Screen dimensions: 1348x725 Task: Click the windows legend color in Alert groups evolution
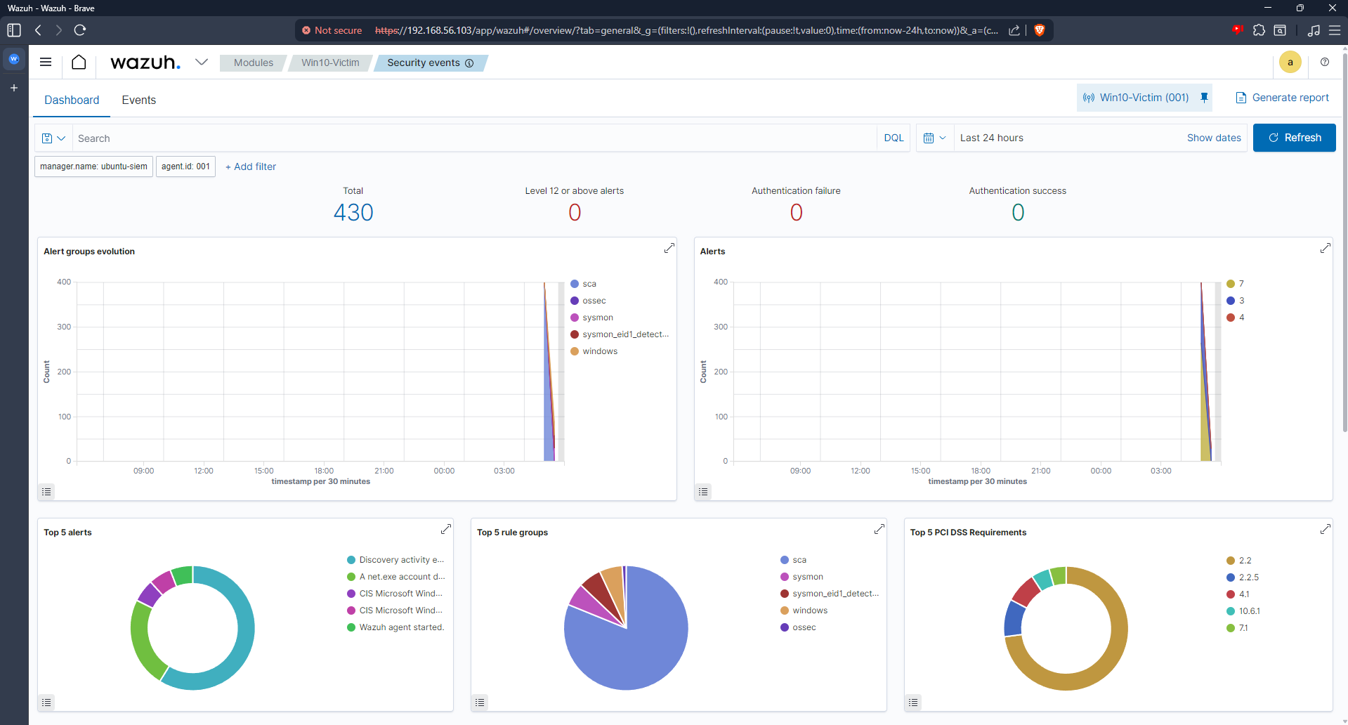[575, 351]
